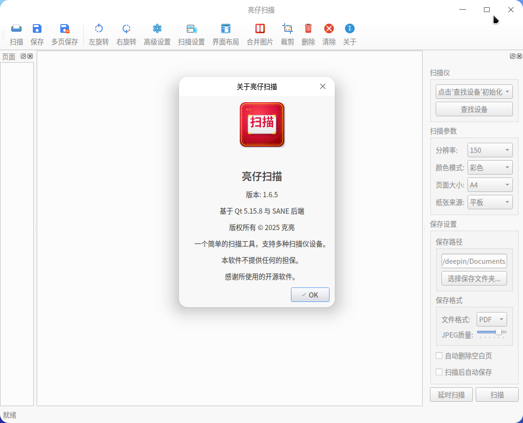The width and height of the screenshot is (523, 423).
Task: Minimize the 亮仔扫描 window
Action: coord(463,10)
